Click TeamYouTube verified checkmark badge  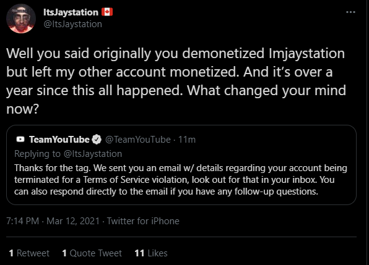[x=97, y=140]
